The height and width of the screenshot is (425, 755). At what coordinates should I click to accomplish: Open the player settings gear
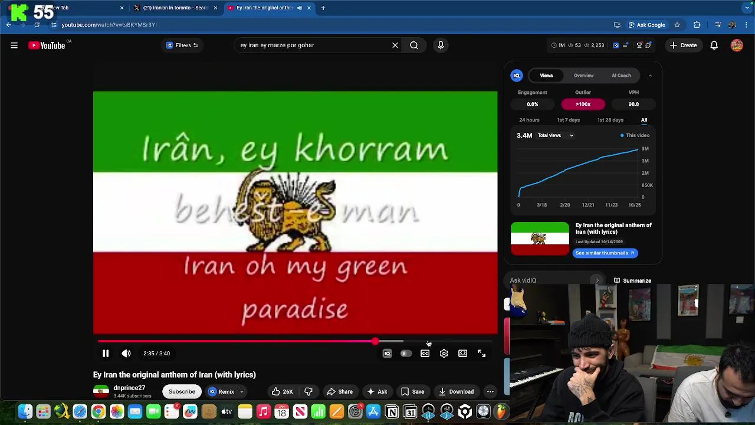444,353
